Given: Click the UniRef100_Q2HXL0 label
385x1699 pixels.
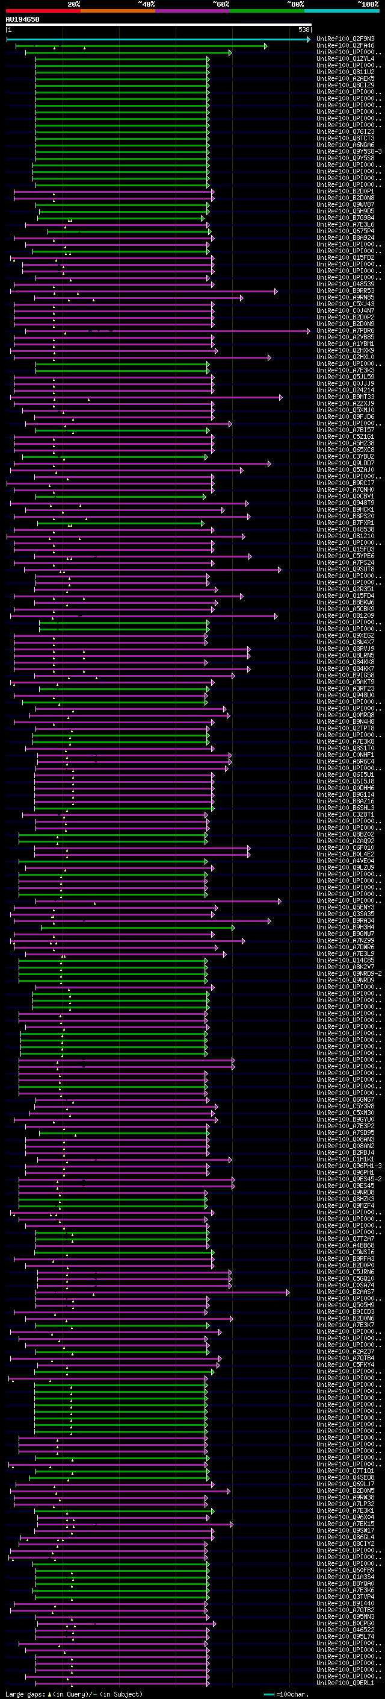Looking at the screenshot, I should pyautogui.click(x=345, y=357).
